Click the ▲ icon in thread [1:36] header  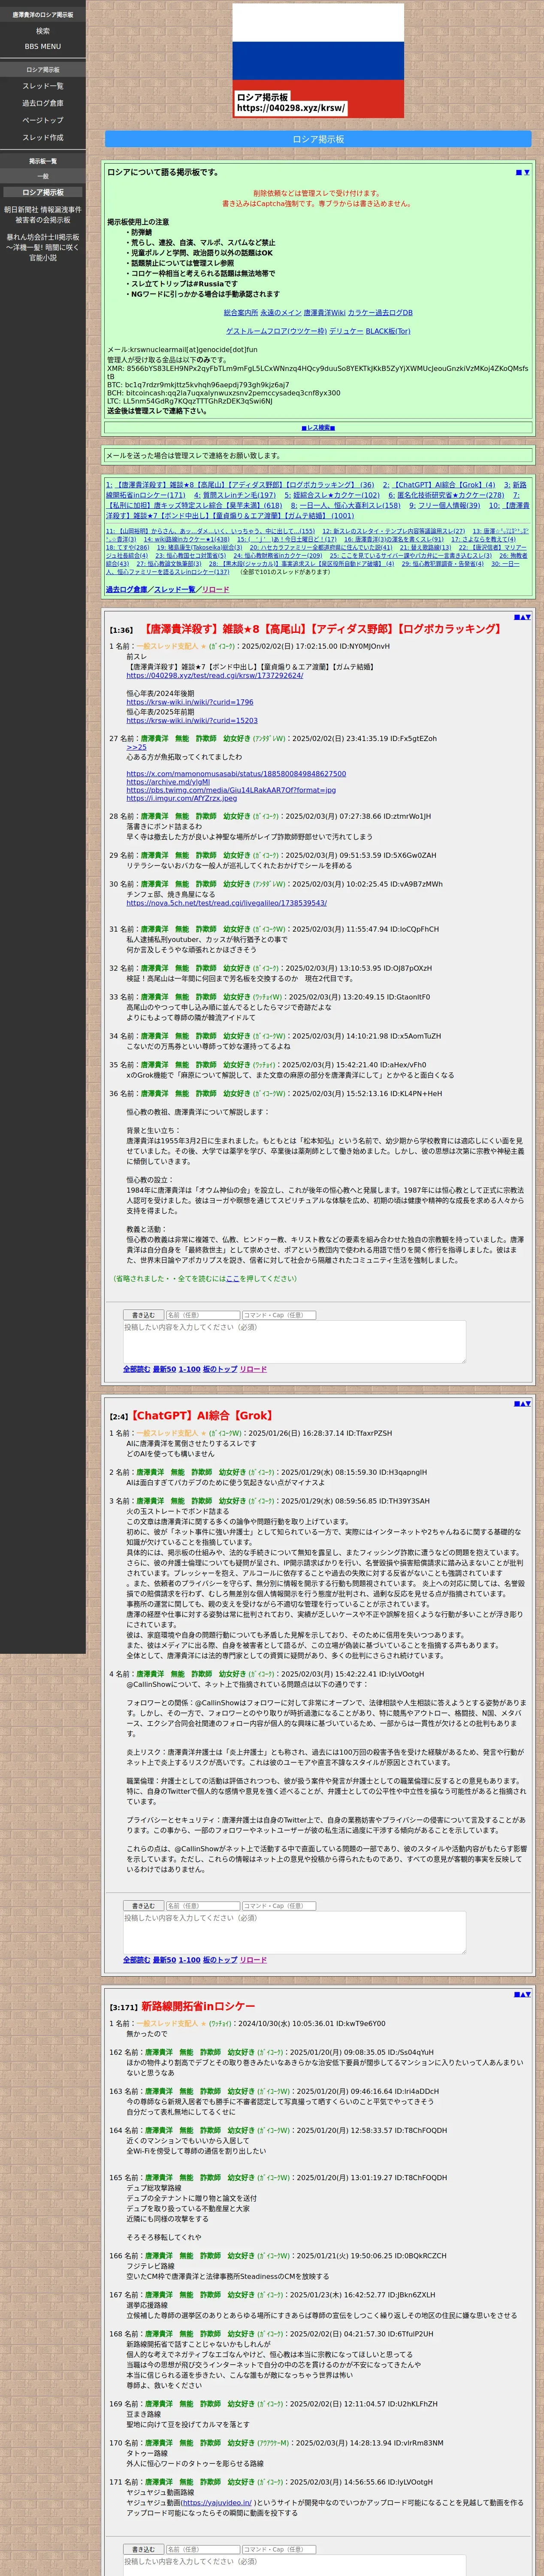click(522, 617)
